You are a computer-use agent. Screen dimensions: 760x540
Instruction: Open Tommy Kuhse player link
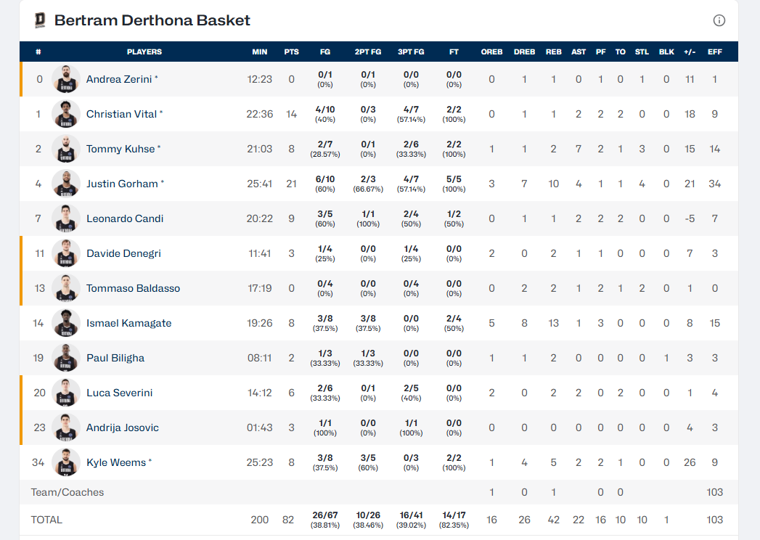120,149
